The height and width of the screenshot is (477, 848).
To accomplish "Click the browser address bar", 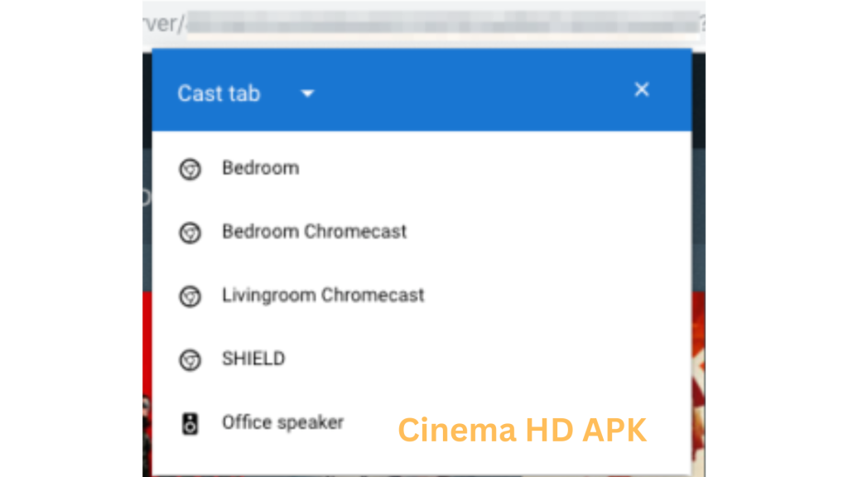I will (x=424, y=24).
